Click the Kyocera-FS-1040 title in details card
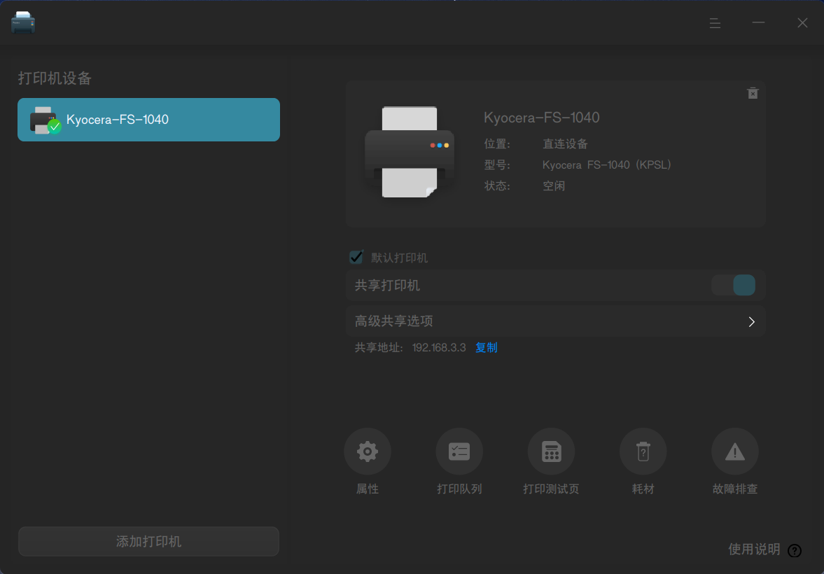 pyautogui.click(x=542, y=118)
